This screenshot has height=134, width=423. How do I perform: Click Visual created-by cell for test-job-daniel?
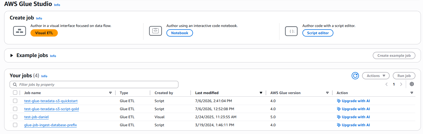[x=159, y=117]
